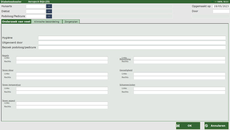Click the Tenen temperatuur Rechts field
This screenshot has width=230, height=130.
click(x=62, y=92)
